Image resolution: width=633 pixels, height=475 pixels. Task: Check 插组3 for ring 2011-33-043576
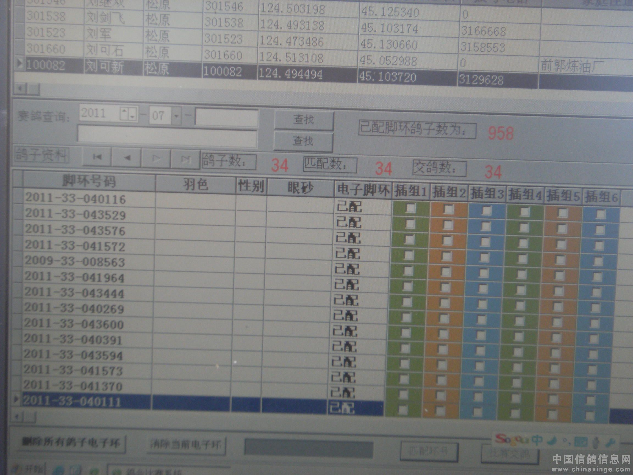(x=485, y=242)
